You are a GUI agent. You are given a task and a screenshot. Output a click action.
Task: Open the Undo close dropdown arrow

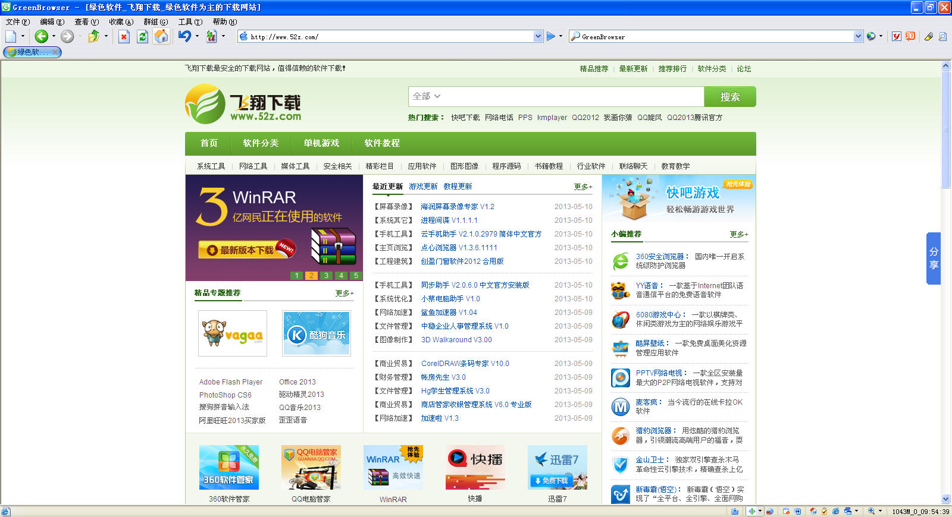197,36
